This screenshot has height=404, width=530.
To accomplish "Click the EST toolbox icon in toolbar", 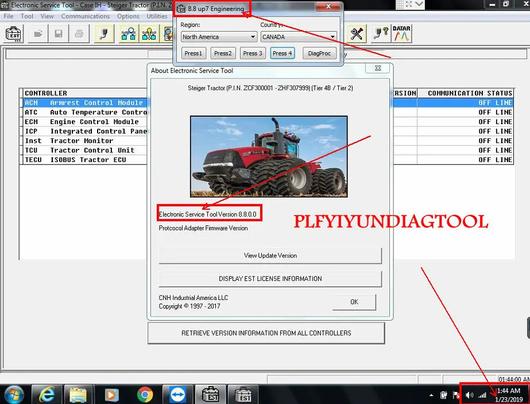I will (x=14, y=34).
